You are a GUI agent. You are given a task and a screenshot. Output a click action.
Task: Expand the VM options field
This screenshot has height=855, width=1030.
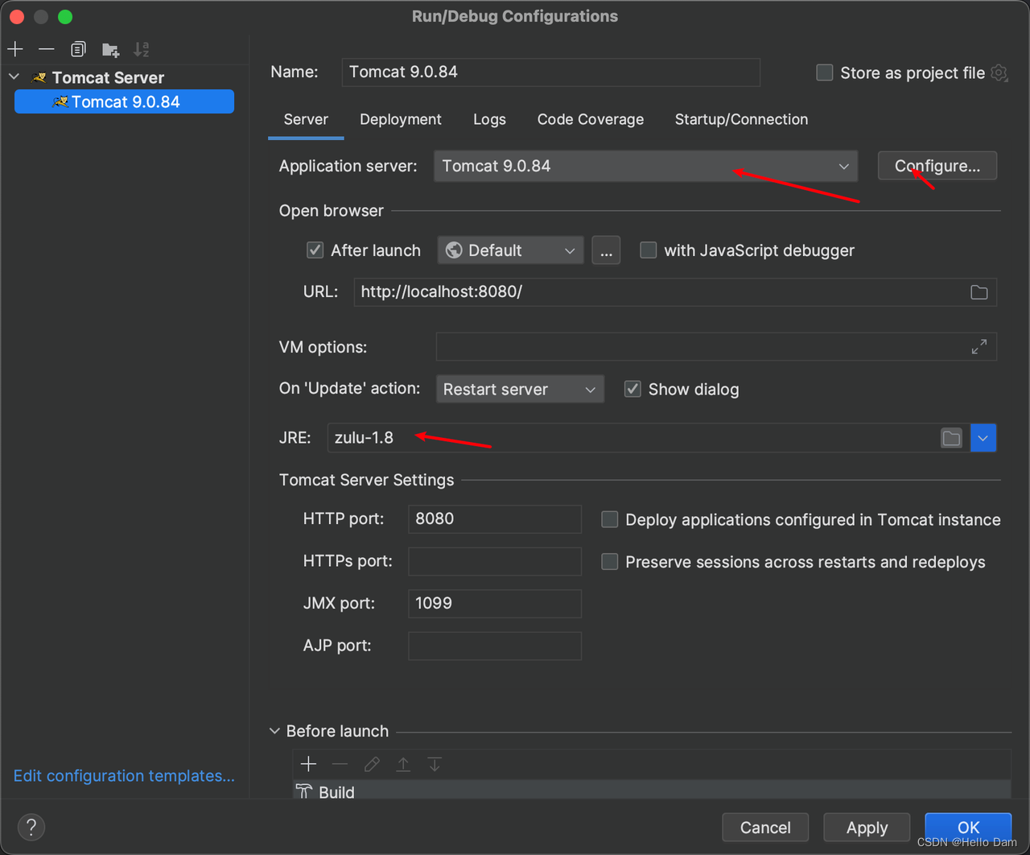978,347
